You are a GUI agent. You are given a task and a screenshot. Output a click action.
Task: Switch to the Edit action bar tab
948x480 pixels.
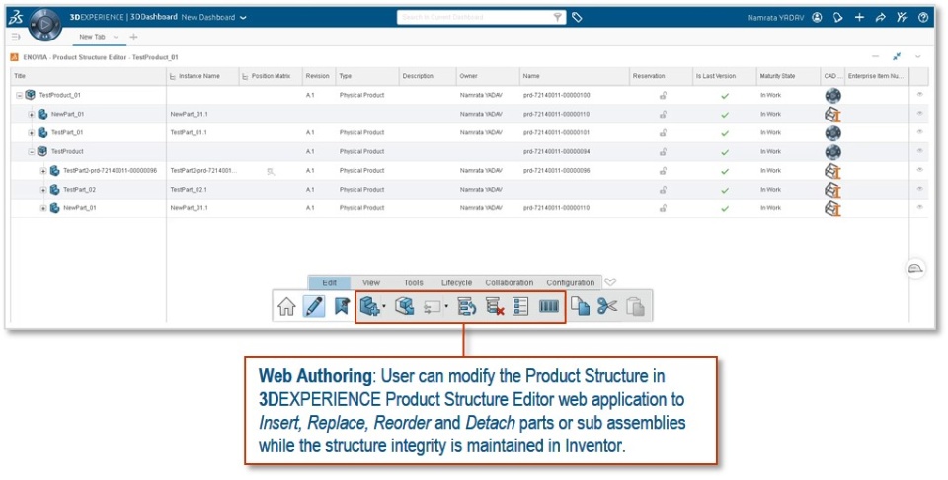coord(330,282)
